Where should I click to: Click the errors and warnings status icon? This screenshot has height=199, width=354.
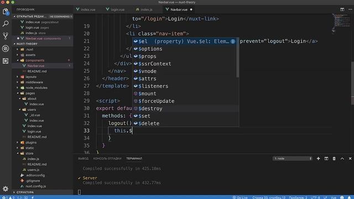click(x=8, y=197)
